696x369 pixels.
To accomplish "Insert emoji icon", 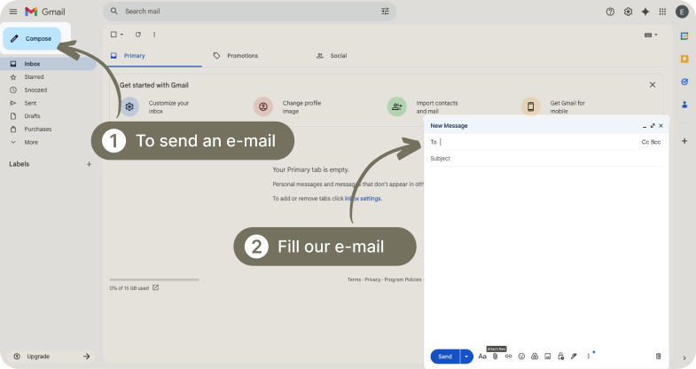I will click(521, 356).
